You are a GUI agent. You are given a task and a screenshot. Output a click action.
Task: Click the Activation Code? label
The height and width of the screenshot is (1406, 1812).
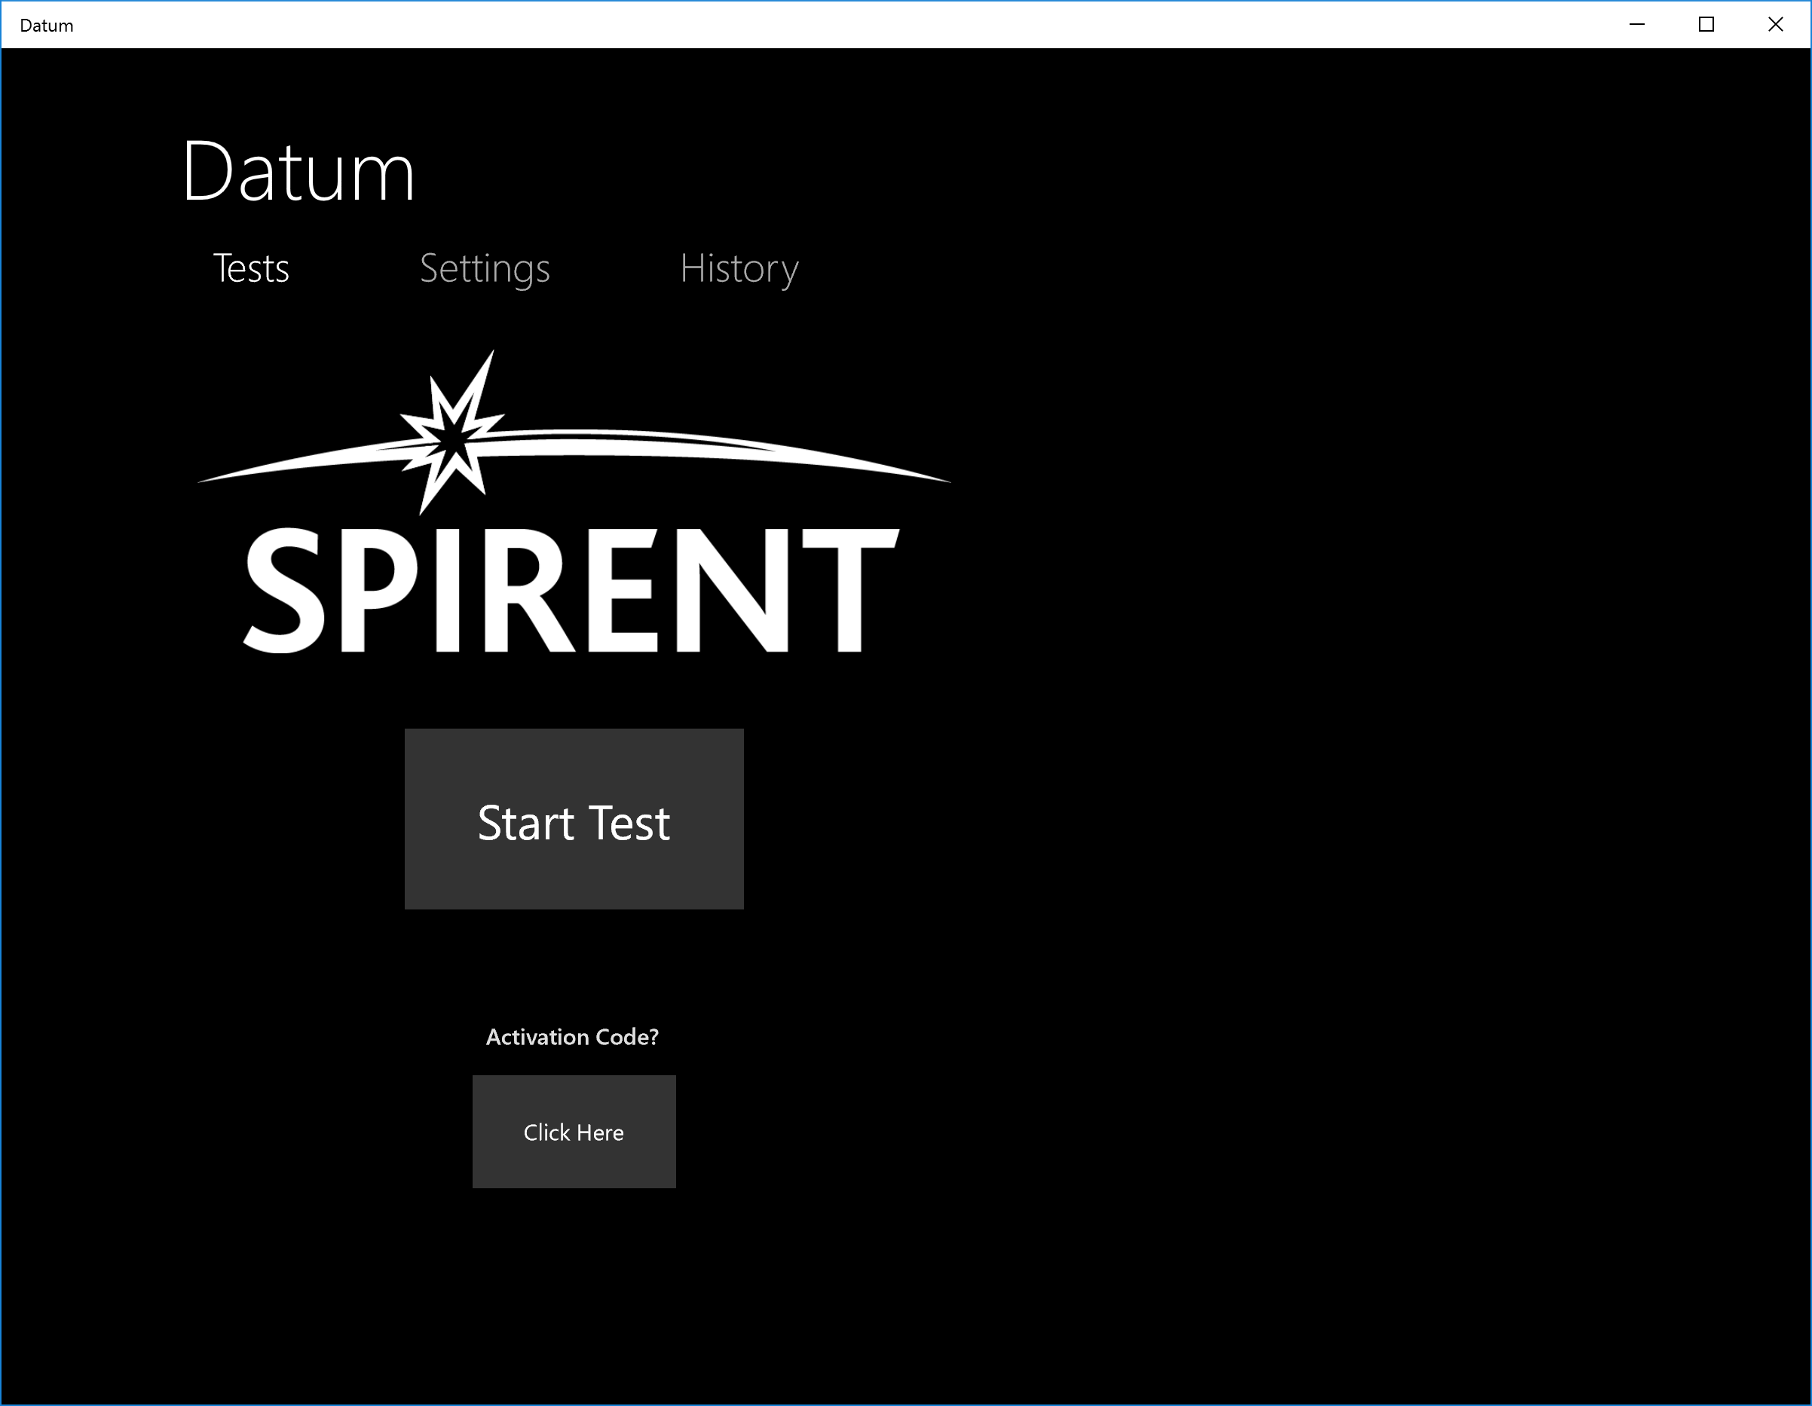(x=571, y=1037)
